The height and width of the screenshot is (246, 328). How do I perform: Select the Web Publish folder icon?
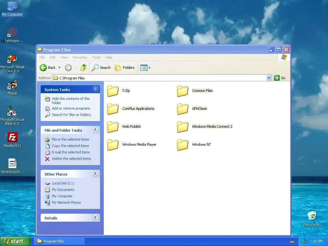coord(113,127)
